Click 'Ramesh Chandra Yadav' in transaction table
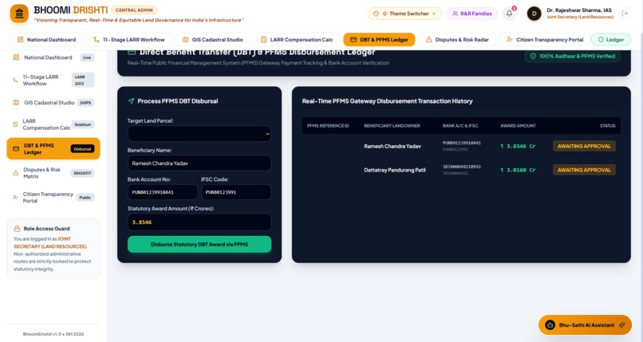This screenshot has width=643, height=342. [x=393, y=146]
